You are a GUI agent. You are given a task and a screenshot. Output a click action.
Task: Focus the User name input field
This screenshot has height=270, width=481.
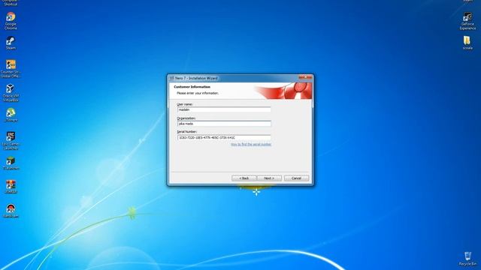224,109
